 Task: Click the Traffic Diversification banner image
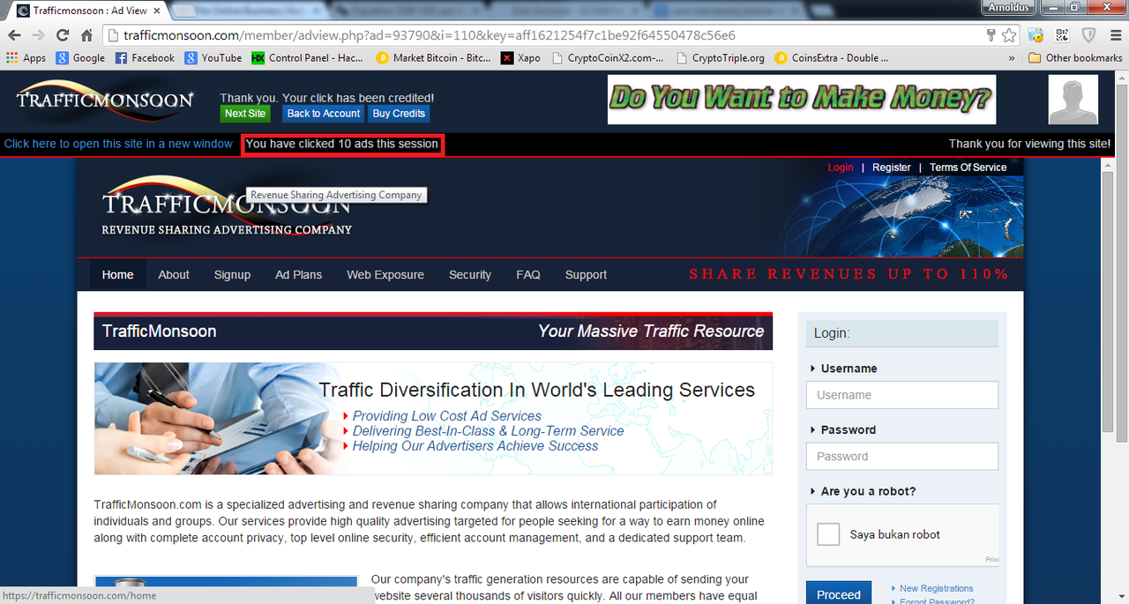[x=433, y=419]
